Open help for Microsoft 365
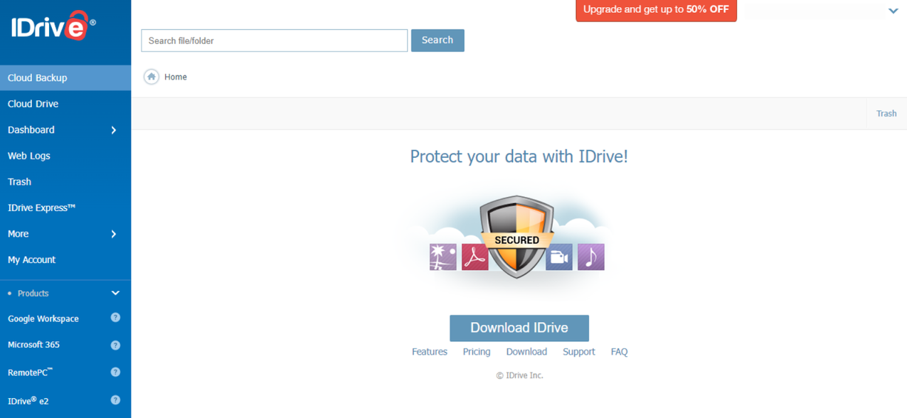Image resolution: width=907 pixels, height=418 pixels. tap(115, 345)
